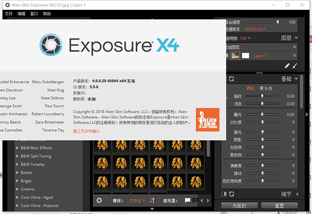Open Layer 1 row menu icon

tap(294, 56)
